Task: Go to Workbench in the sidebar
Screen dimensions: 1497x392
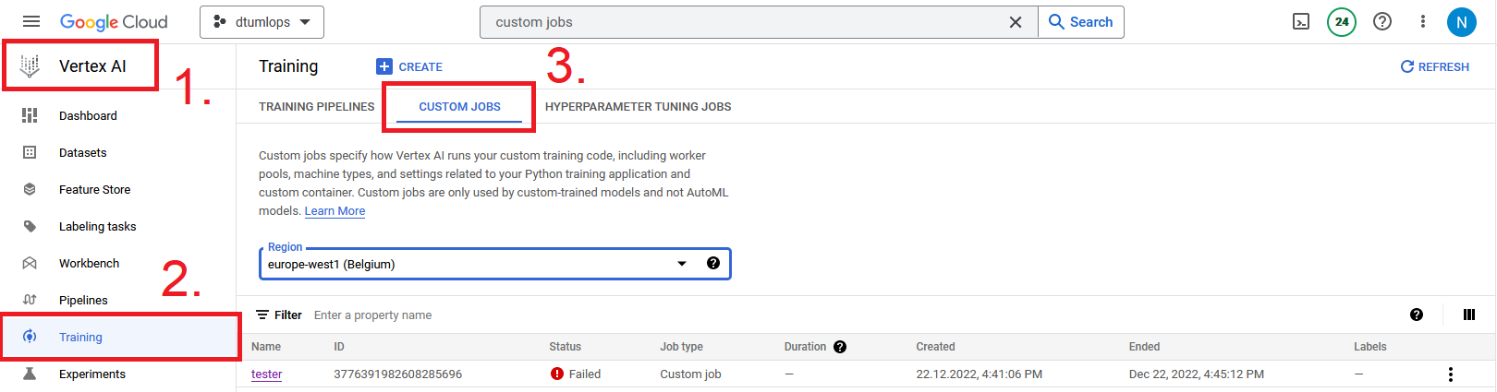Action: (89, 264)
